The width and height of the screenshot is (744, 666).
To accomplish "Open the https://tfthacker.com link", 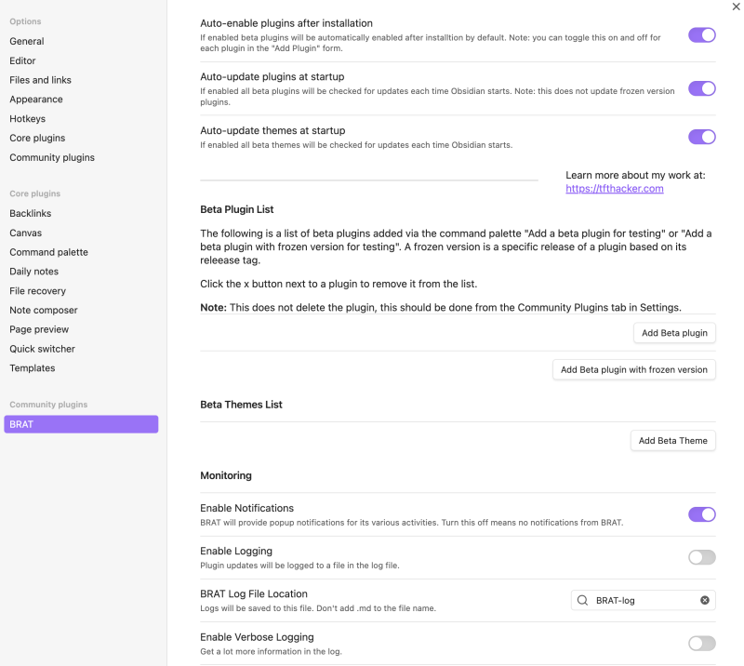I will click(616, 188).
